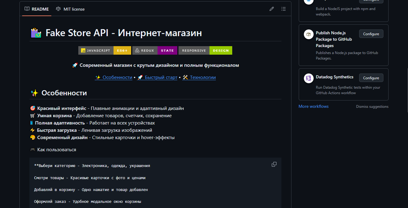Open the More workflows link
The image size is (408, 208).
[x=313, y=106]
